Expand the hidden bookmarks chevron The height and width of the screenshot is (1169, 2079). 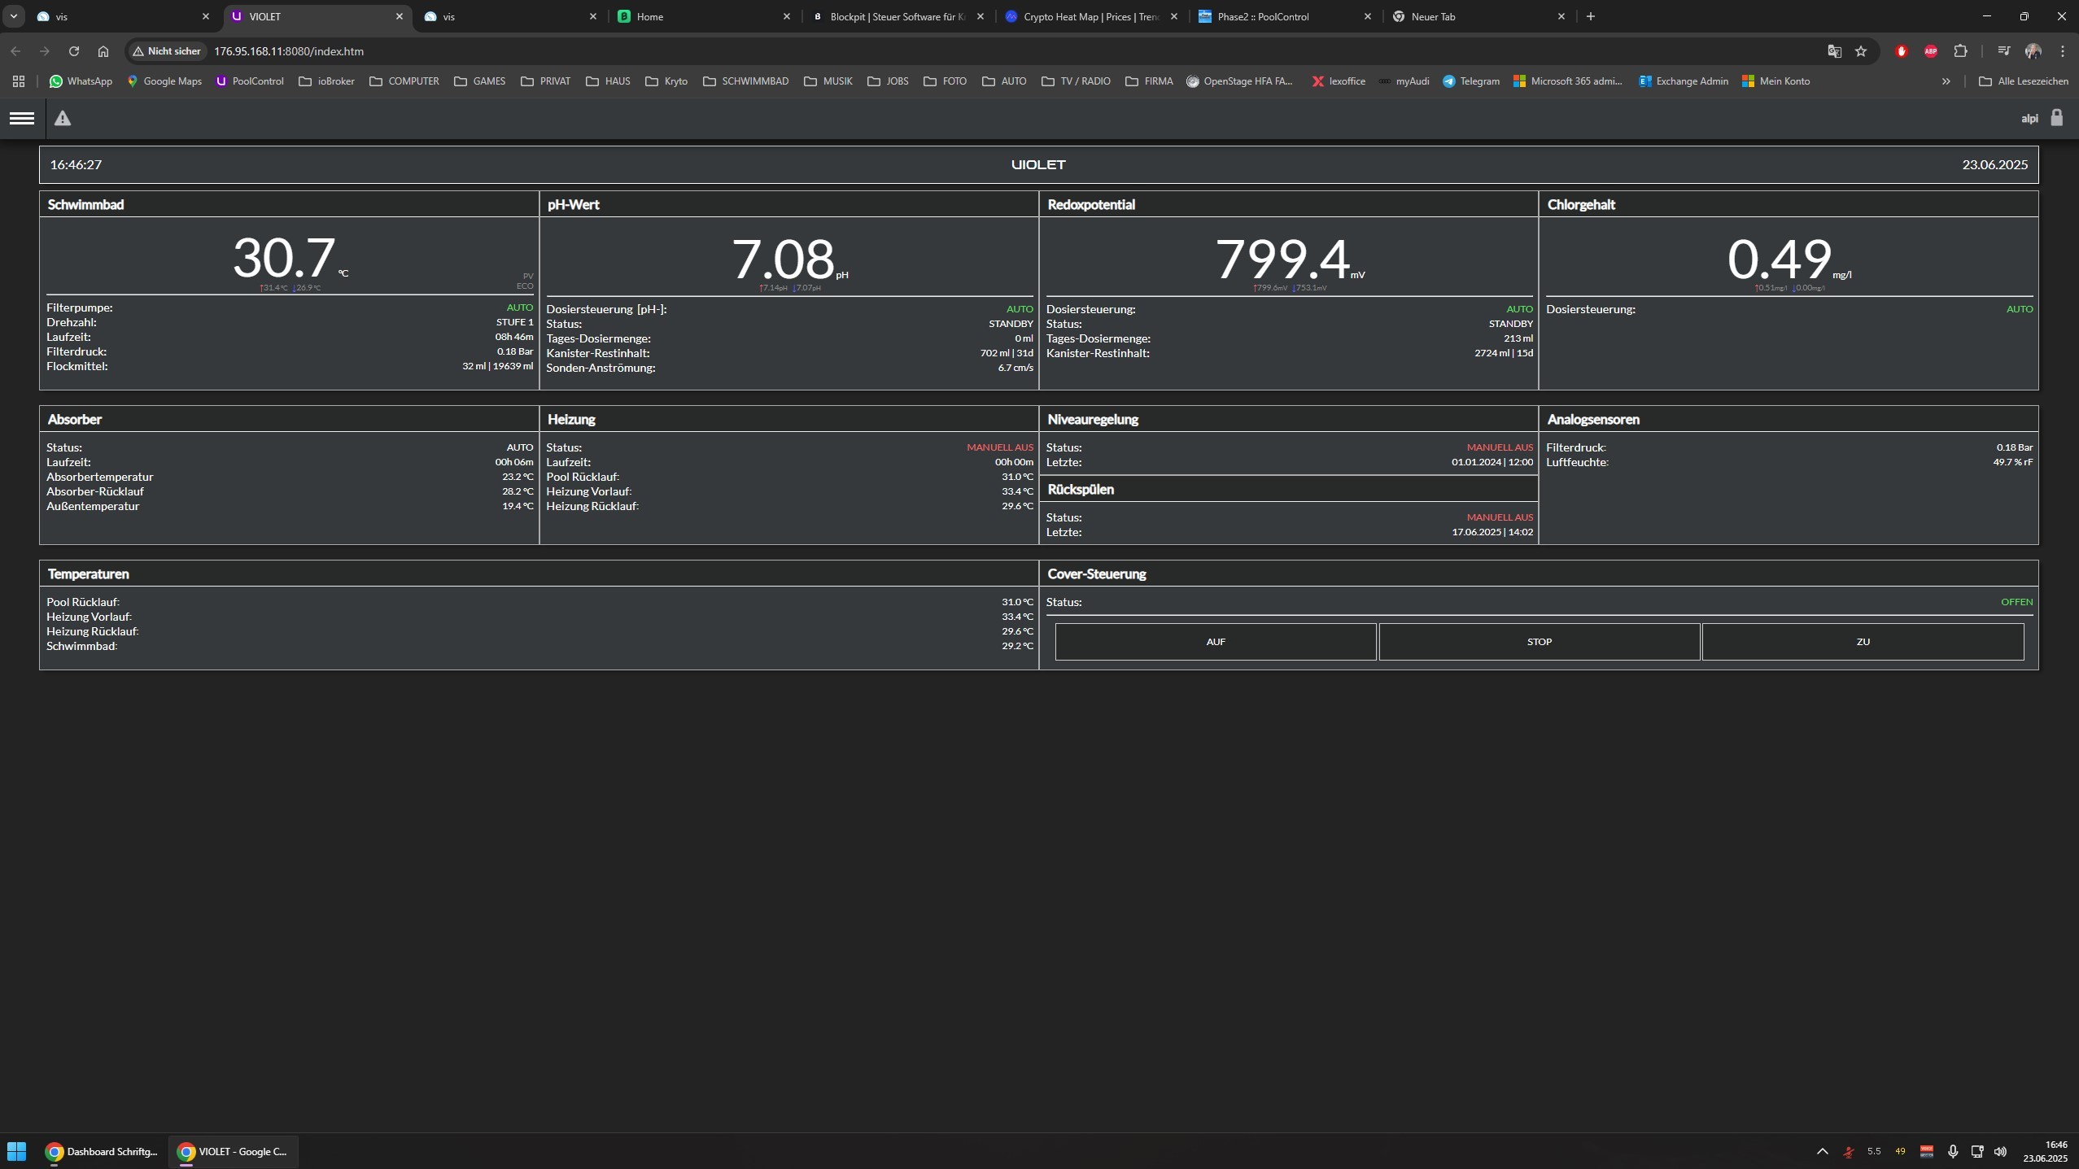pyautogui.click(x=1946, y=81)
